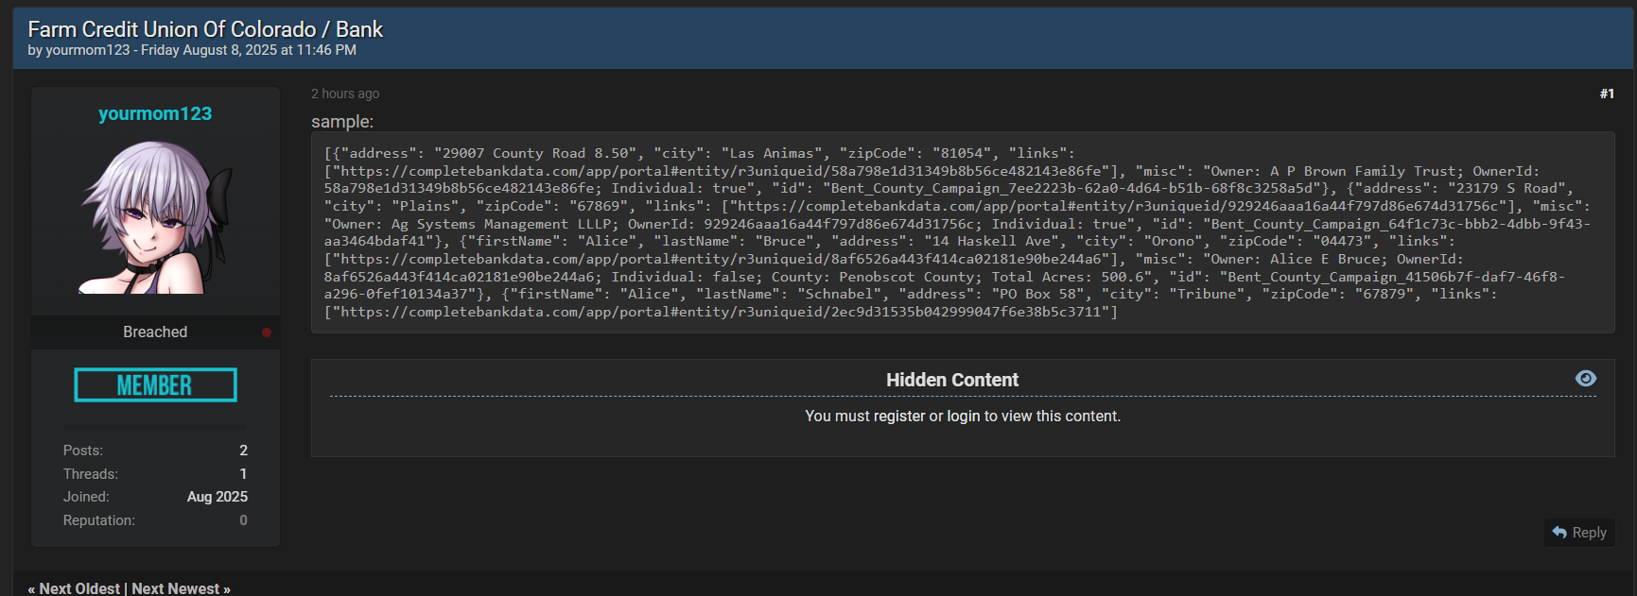Click the red offline status dot

(267, 332)
